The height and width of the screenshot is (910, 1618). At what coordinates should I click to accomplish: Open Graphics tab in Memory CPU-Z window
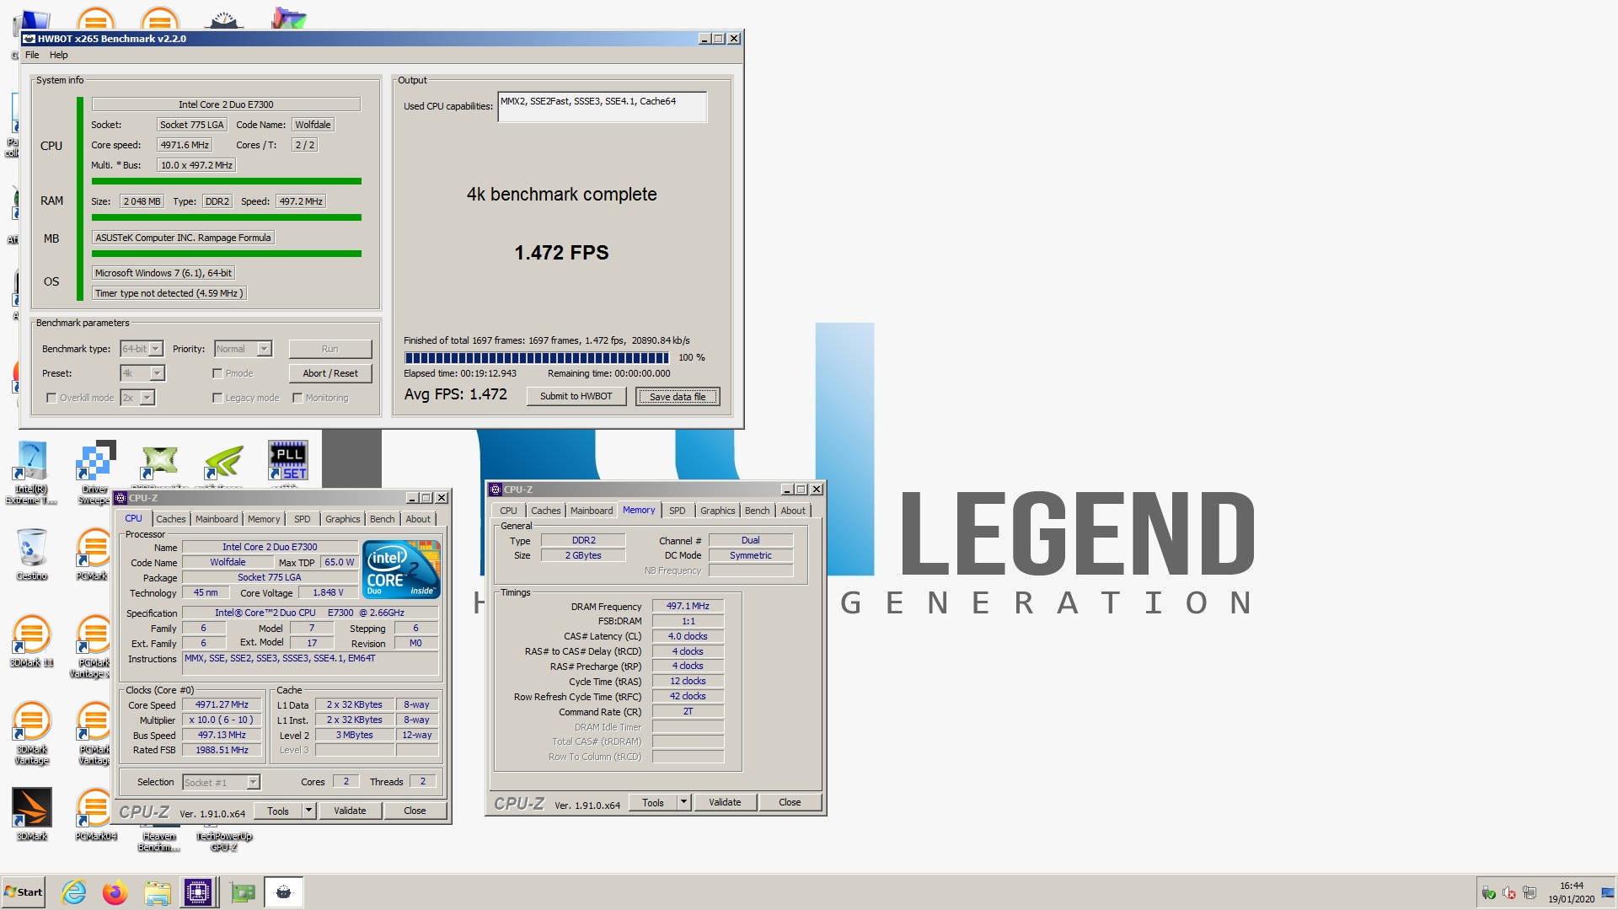point(717,511)
